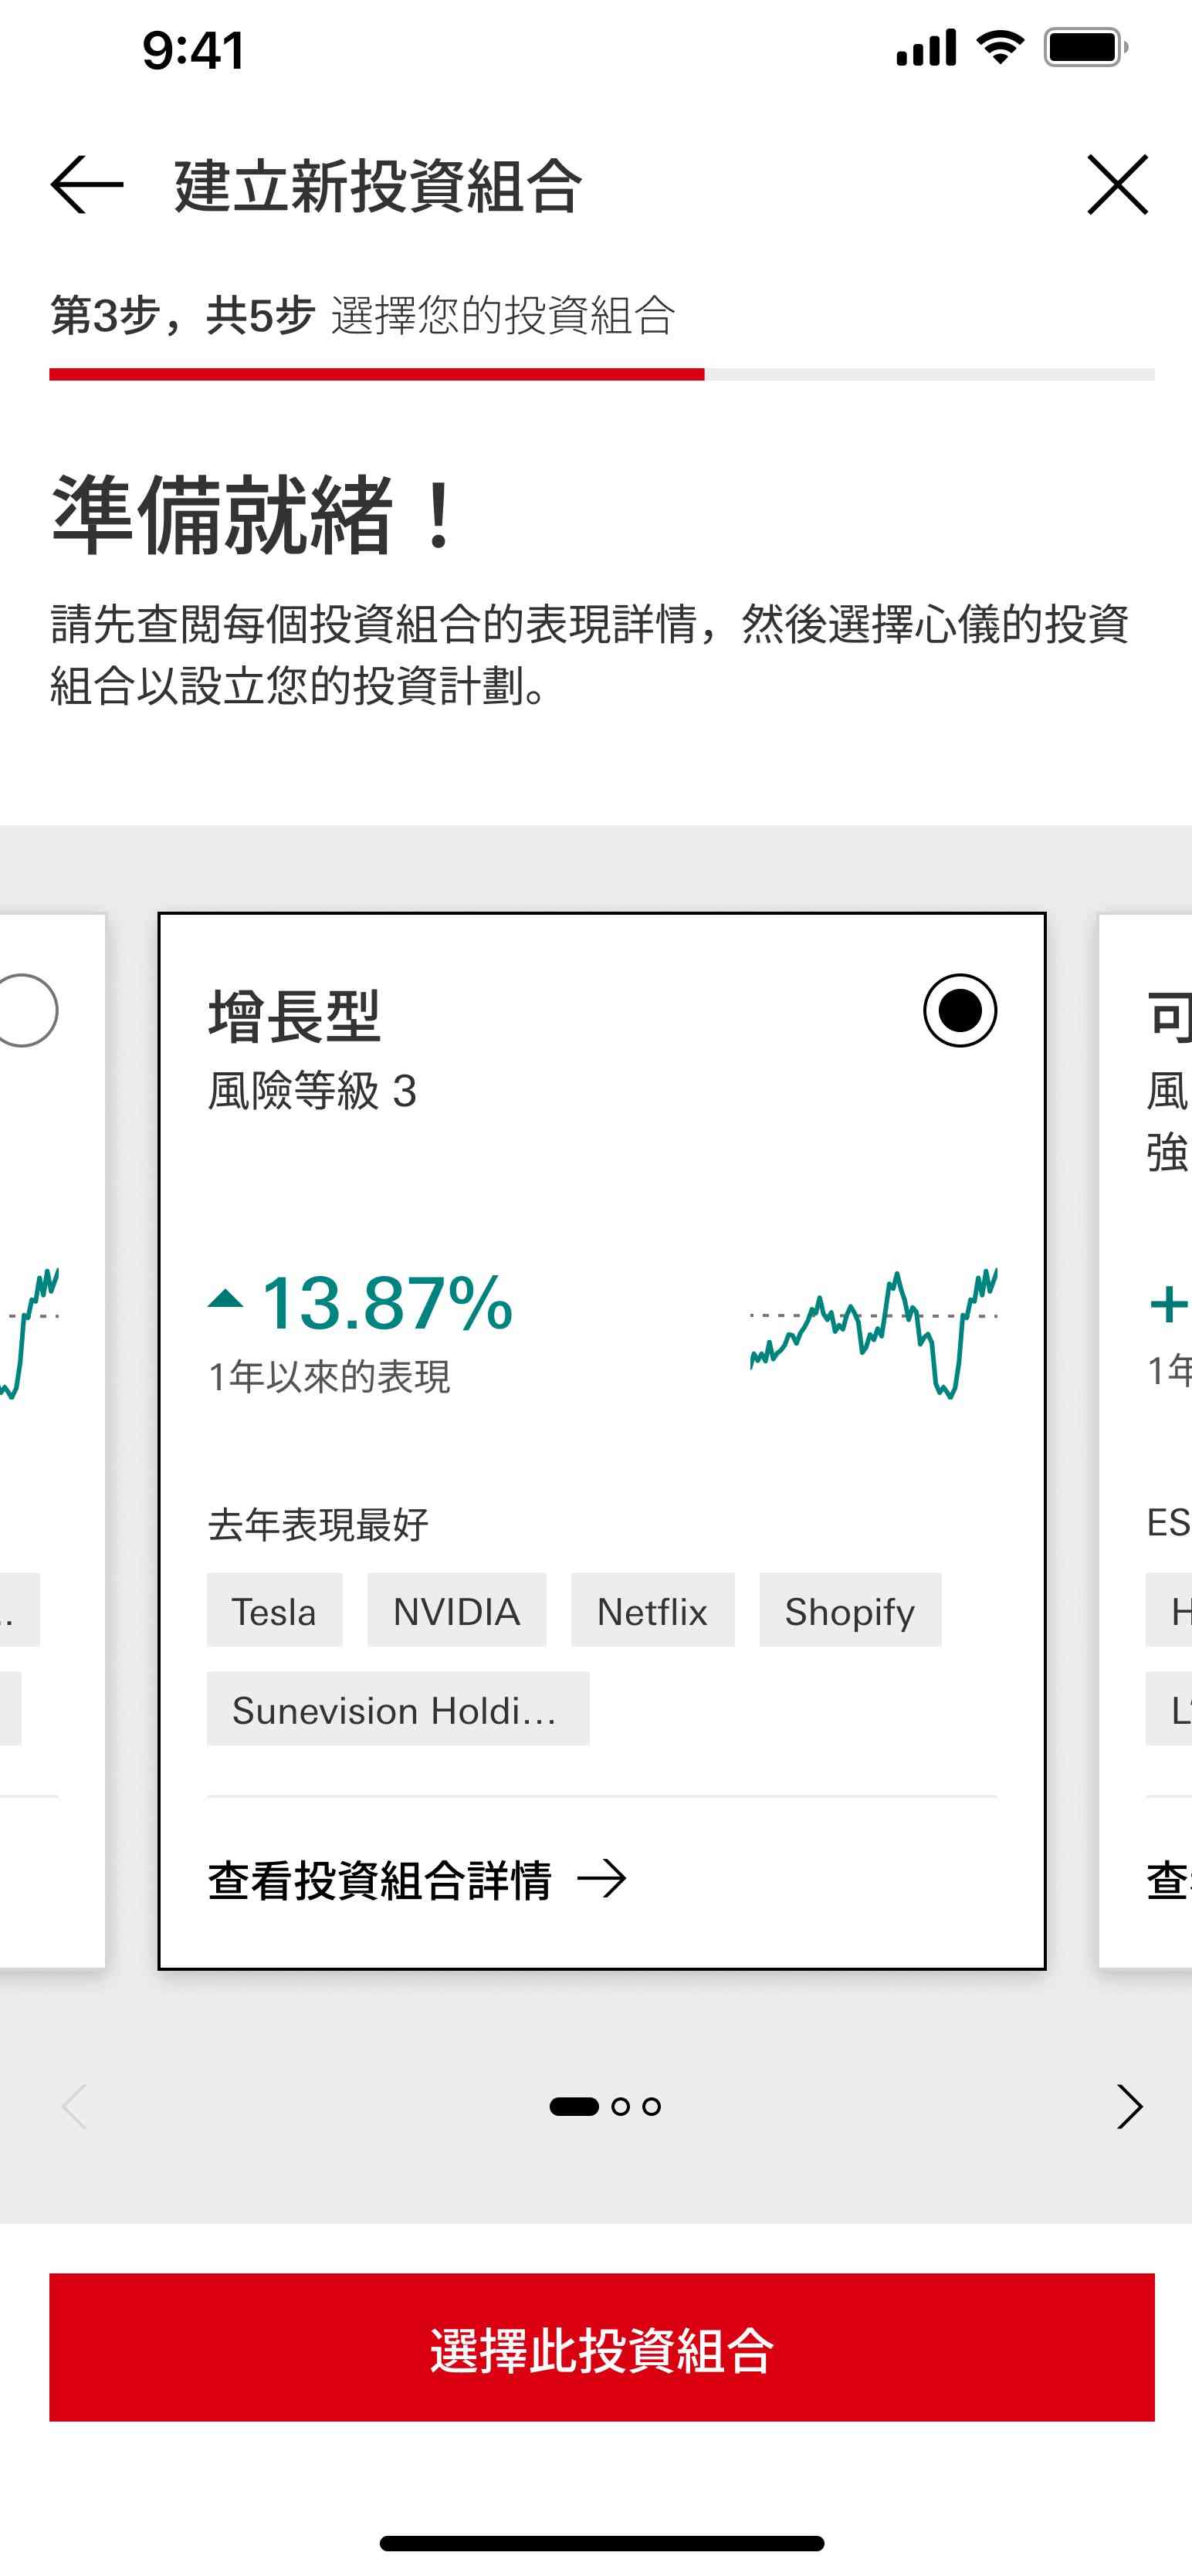Viewport: 1192px width, 2576px height.
Task: Click the cellular signal bars icon
Action: 926,47
